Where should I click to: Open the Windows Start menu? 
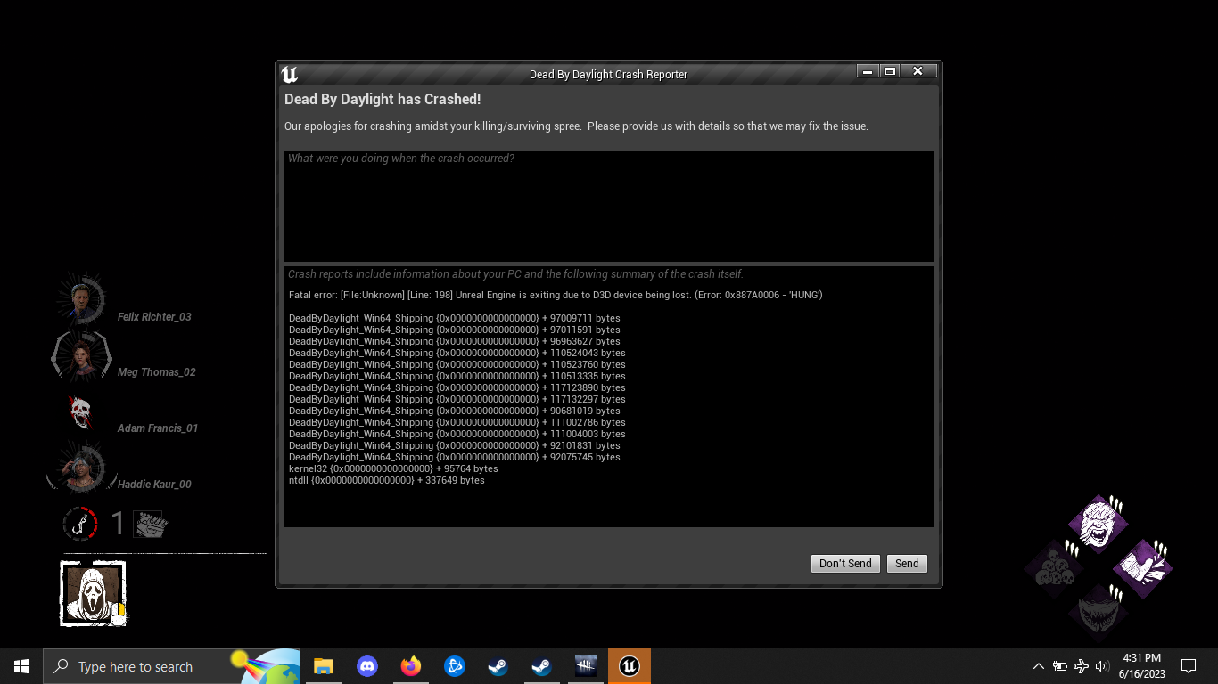[21, 666]
